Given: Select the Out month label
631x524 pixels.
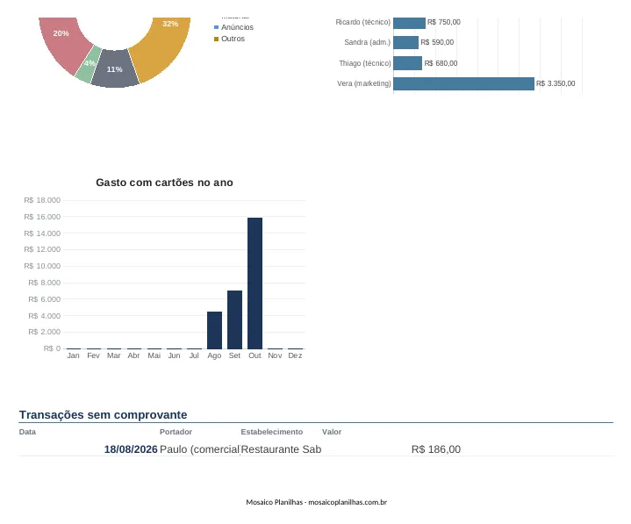Looking at the screenshot, I should 255,355.
